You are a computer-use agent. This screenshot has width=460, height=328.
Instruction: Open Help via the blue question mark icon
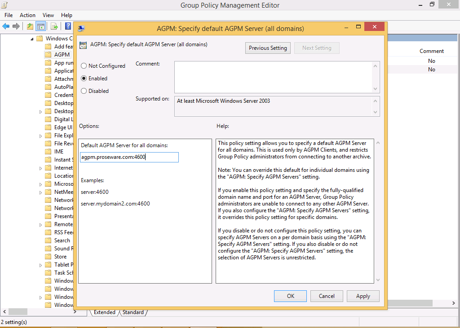point(68,26)
